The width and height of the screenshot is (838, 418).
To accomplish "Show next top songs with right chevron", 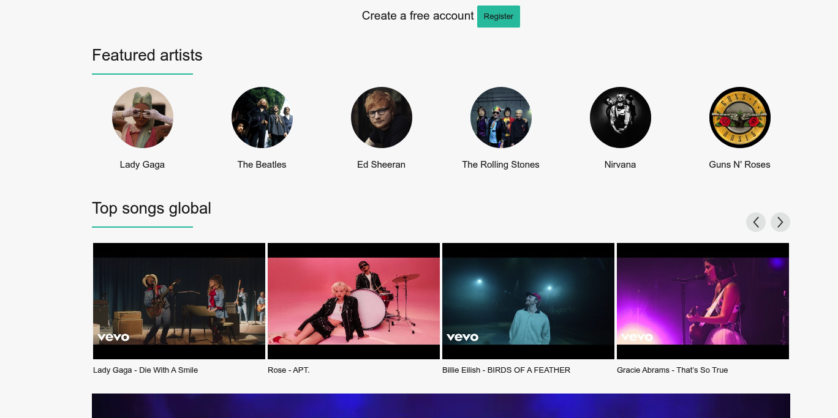I will (780, 222).
